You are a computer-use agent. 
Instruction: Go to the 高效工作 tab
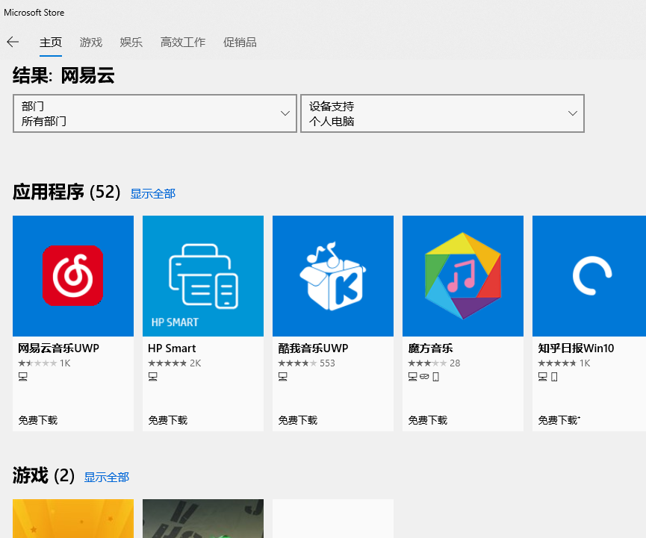(183, 43)
